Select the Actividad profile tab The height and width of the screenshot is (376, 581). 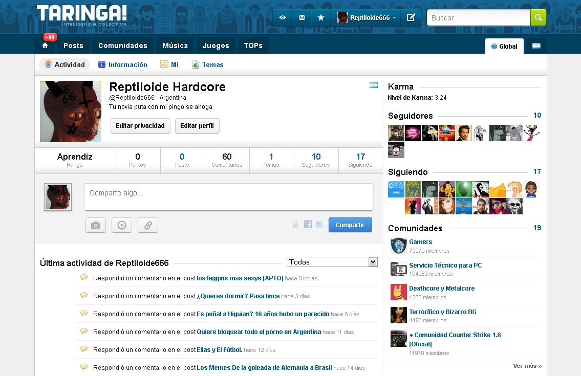point(65,64)
